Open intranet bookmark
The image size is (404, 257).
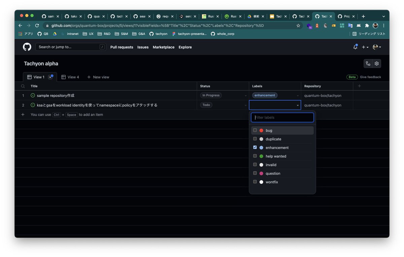(x=70, y=34)
